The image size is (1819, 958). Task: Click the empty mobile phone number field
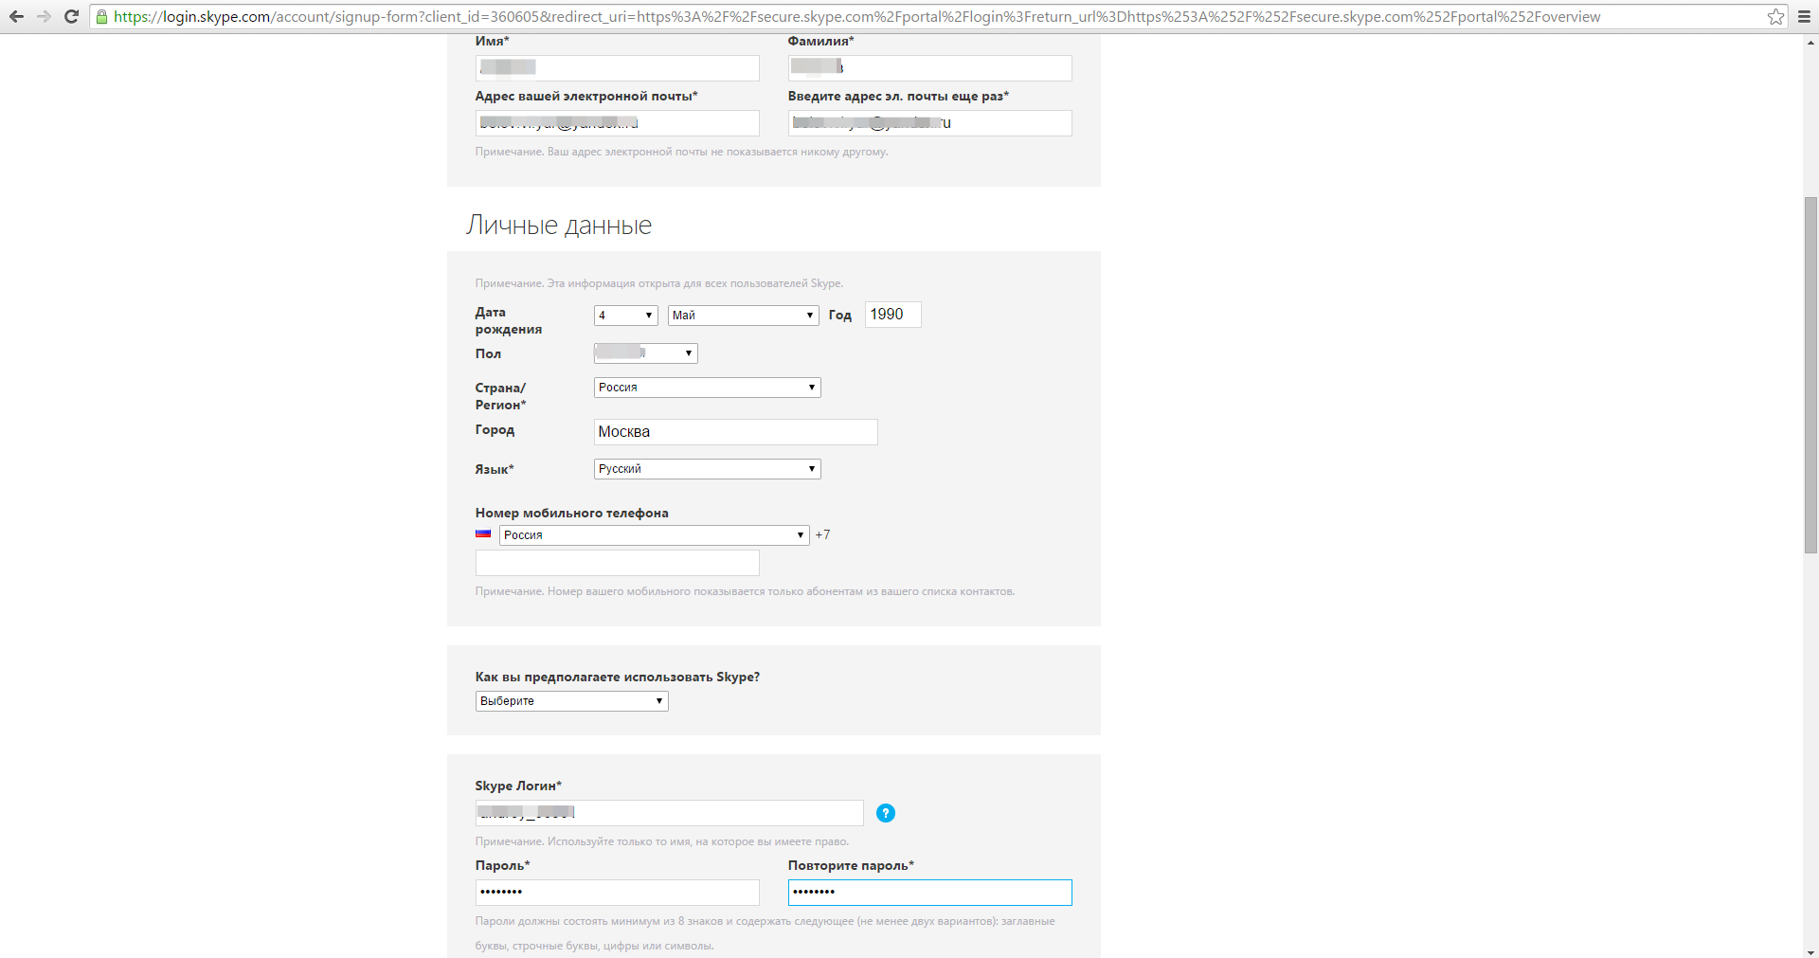(617, 563)
